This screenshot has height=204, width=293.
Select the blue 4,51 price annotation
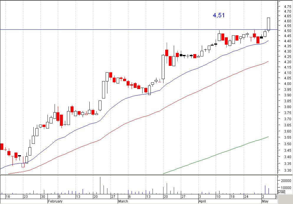coord(219,15)
